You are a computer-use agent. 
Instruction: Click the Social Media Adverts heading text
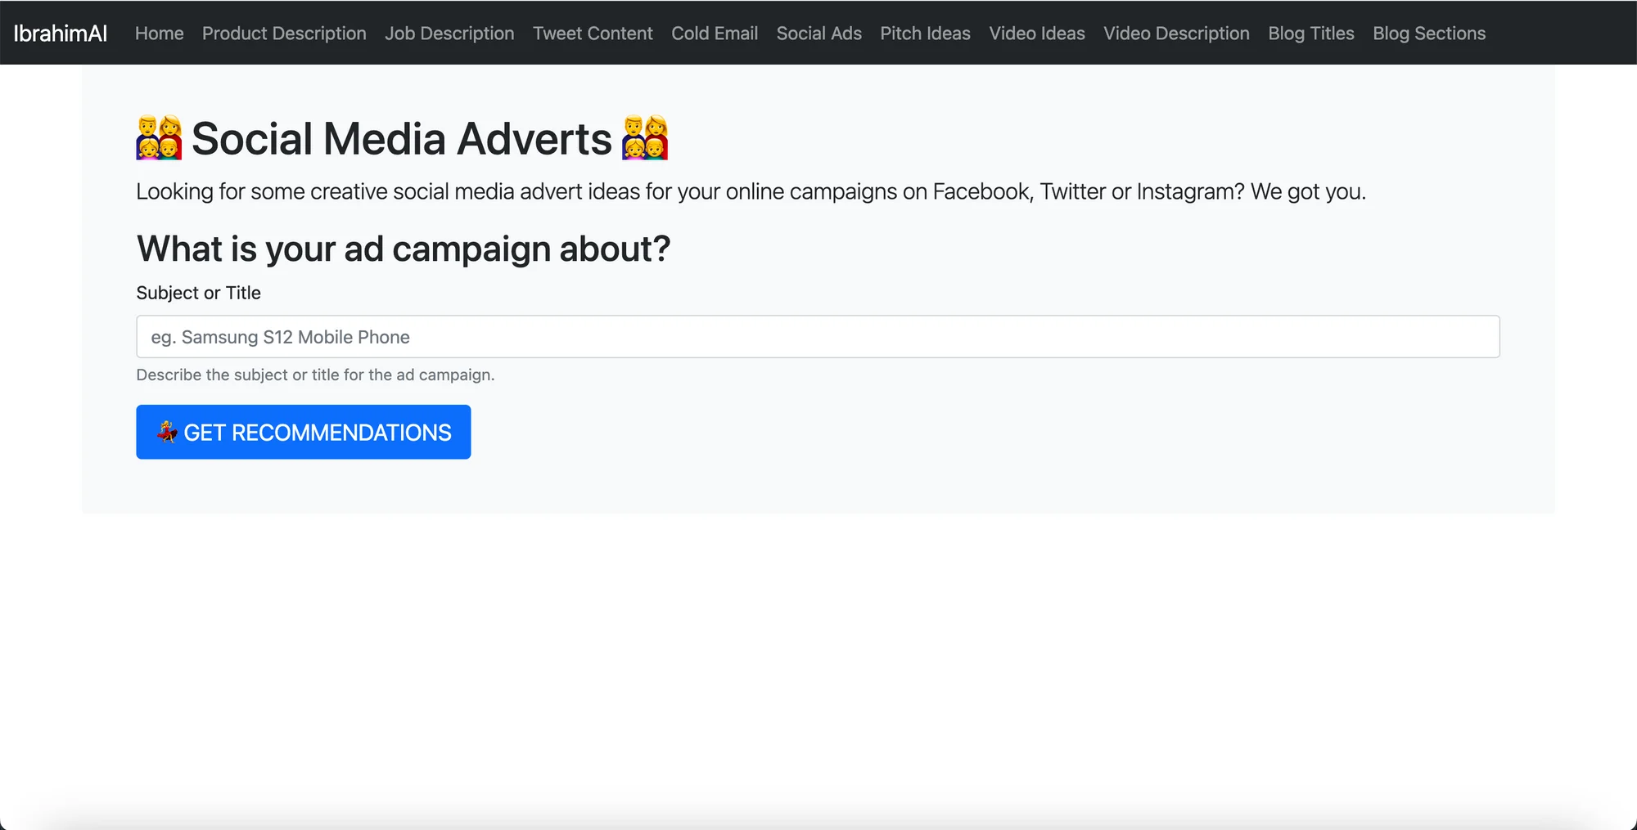[x=401, y=139]
